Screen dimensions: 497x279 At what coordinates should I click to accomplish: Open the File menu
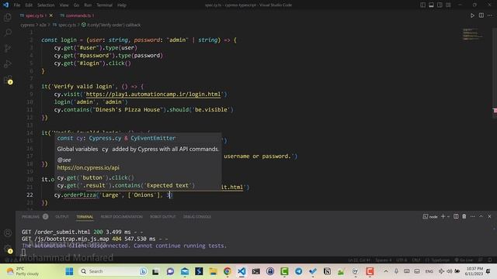pos(17,5)
